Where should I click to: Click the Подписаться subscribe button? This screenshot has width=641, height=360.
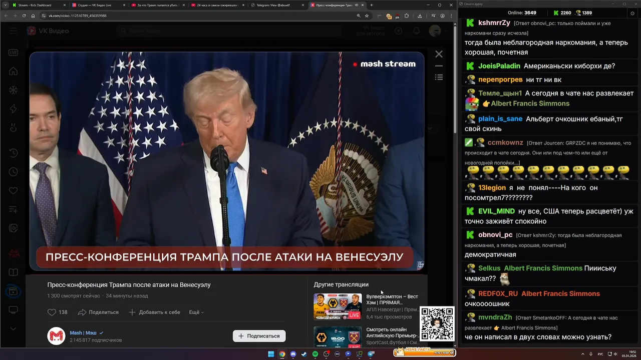click(259, 336)
